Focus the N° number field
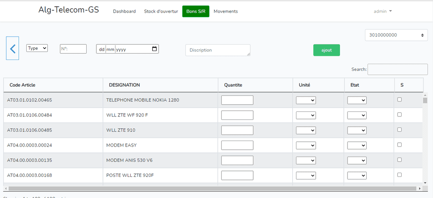433x198 pixels. 73,49
